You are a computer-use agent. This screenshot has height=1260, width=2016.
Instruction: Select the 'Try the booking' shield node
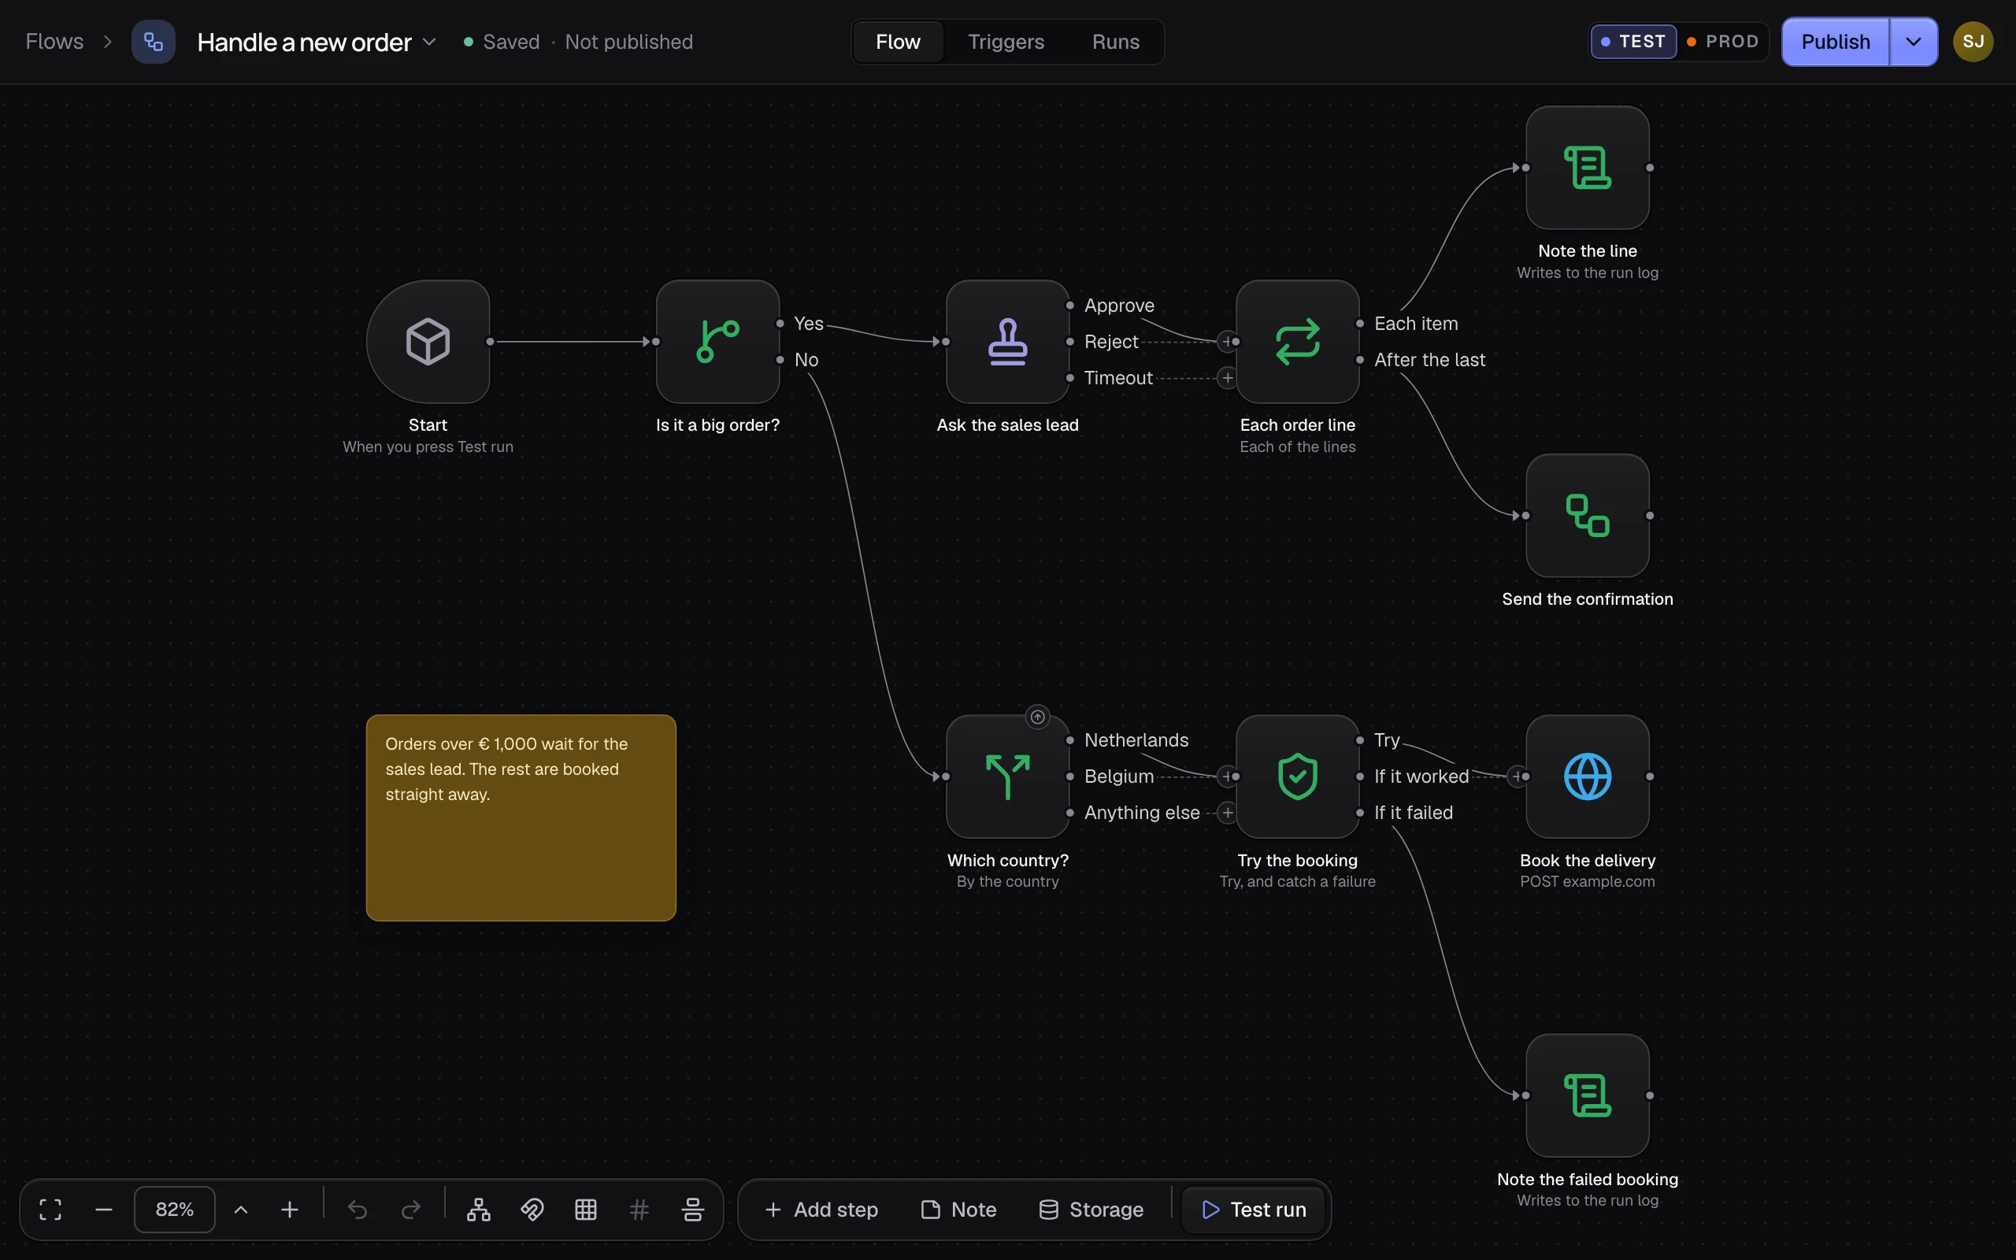click(1298, 776)
